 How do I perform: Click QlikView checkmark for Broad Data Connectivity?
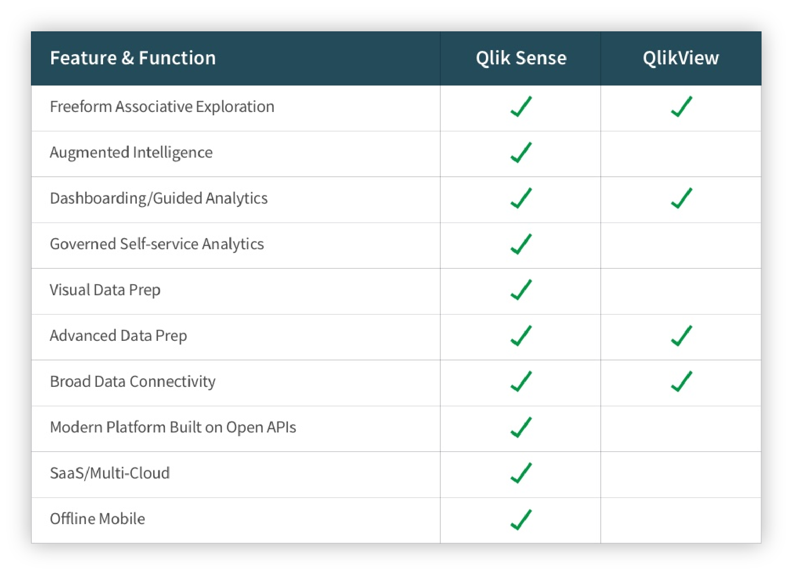click(681, 382)
